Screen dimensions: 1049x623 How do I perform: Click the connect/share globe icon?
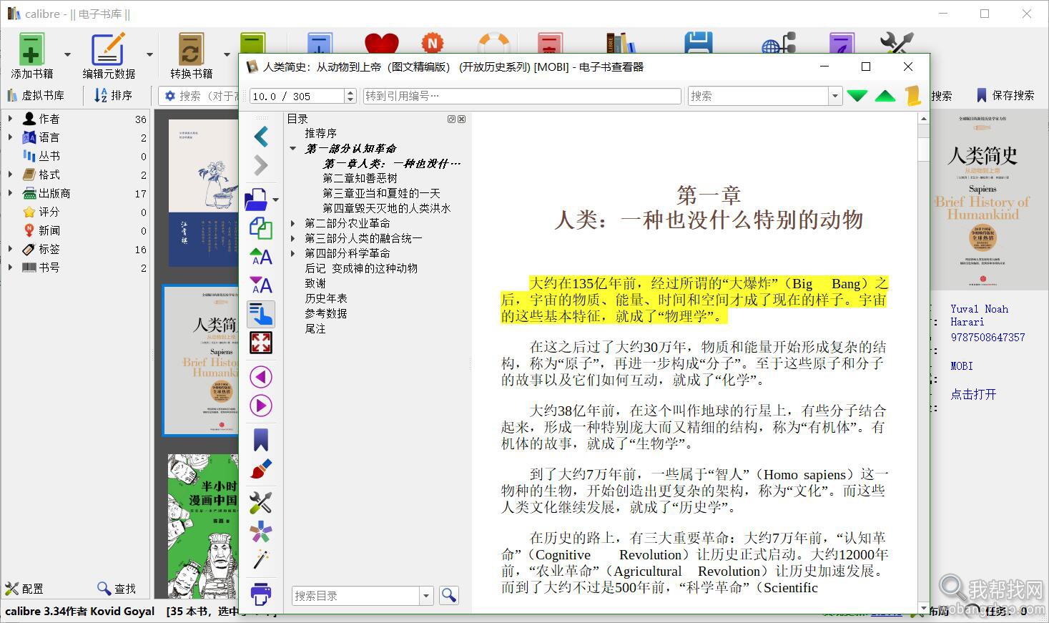[x=779, y=43]
